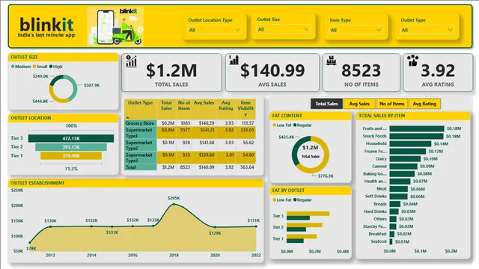Select the Tier 3 funnel bar 472.13K
The width and height of the screenshot is (479, 269).
pos(71,138)
